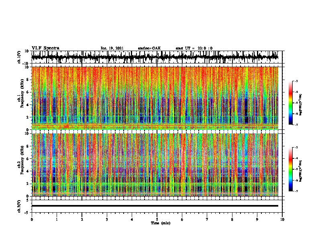Viewport: 318px width, 246px height.
Task: Click the "7" tick label on Time axis
Action: click(x=207, y=219)
